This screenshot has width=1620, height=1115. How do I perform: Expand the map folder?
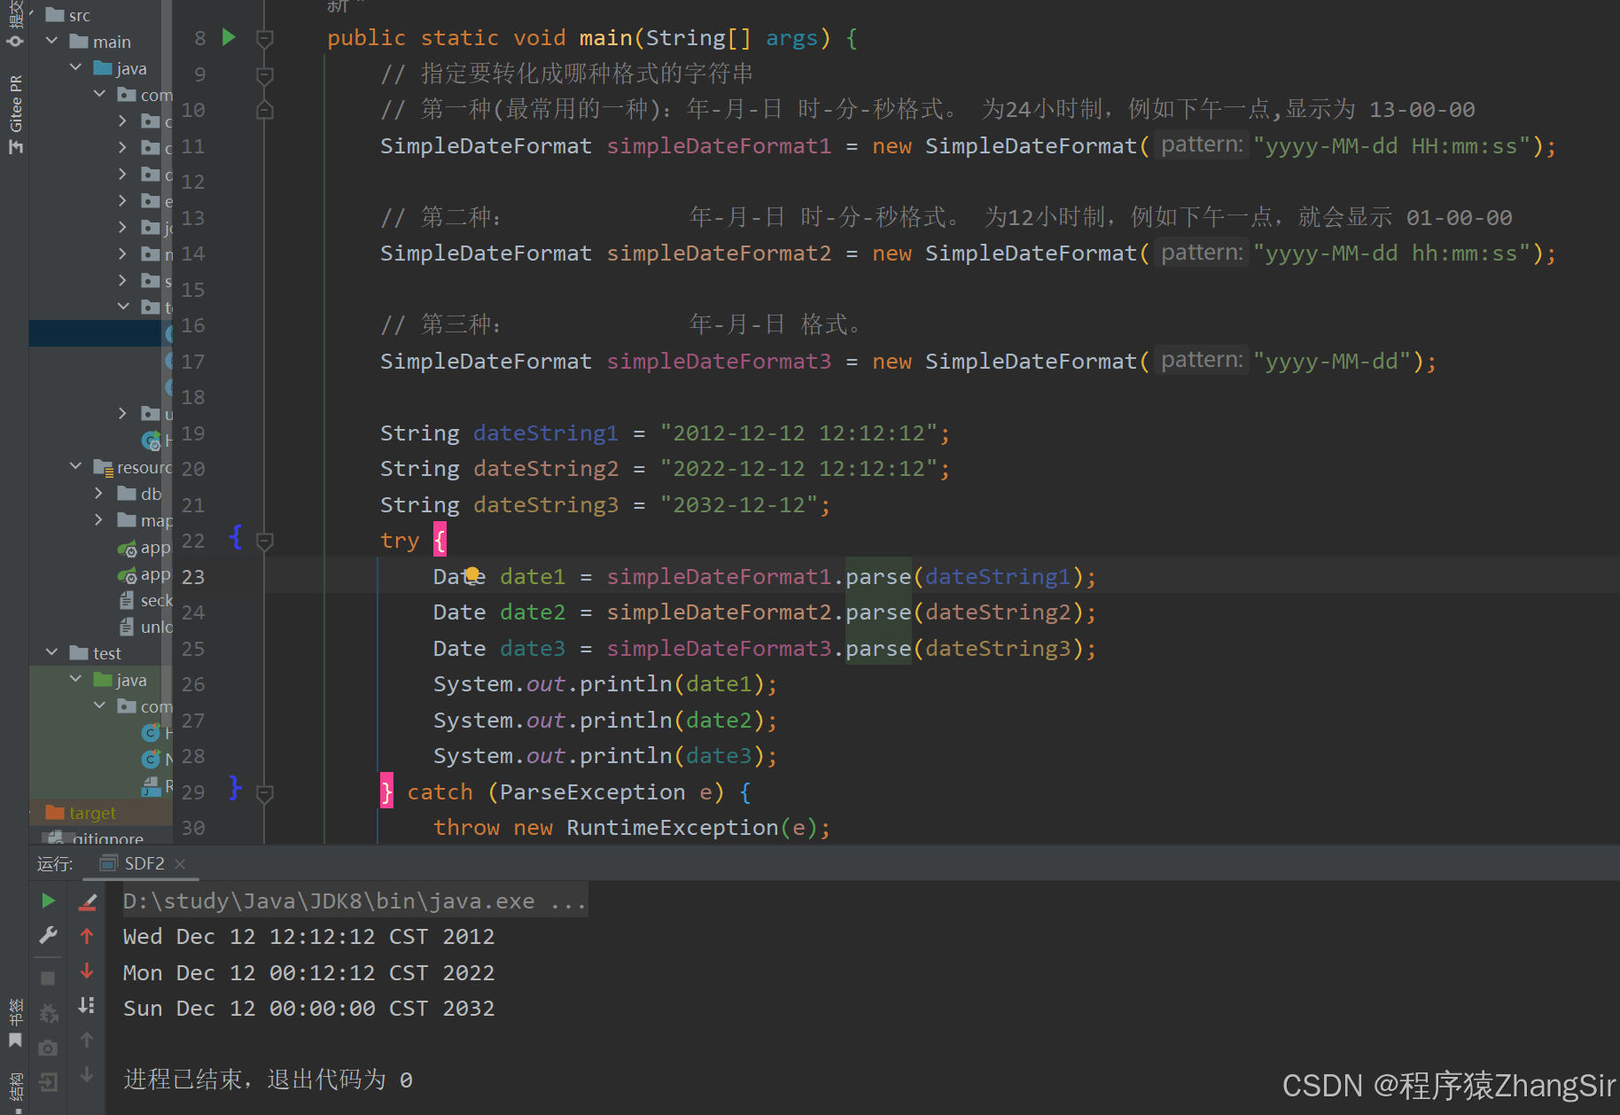click(100, 519)
